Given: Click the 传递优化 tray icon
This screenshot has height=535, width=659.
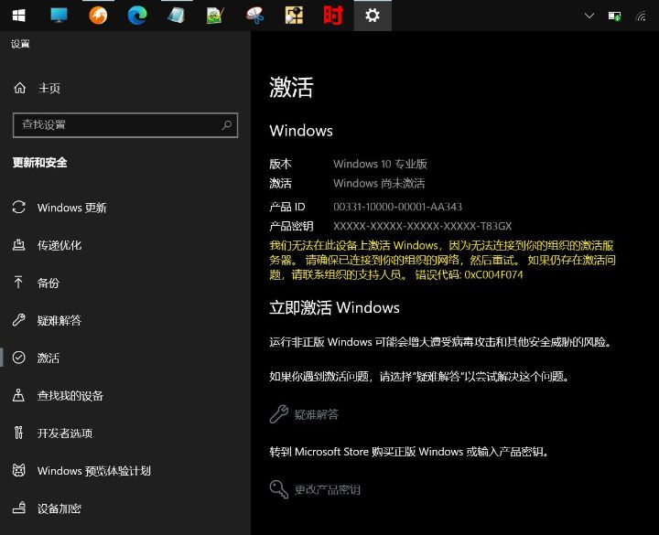Looking at the screenshot, I should tap(18, 244).
